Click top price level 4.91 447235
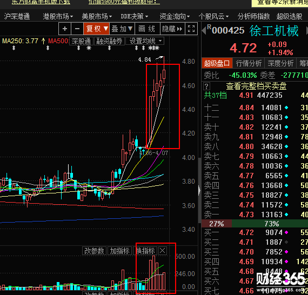The image size is (308, 295). tap(260, 95)
